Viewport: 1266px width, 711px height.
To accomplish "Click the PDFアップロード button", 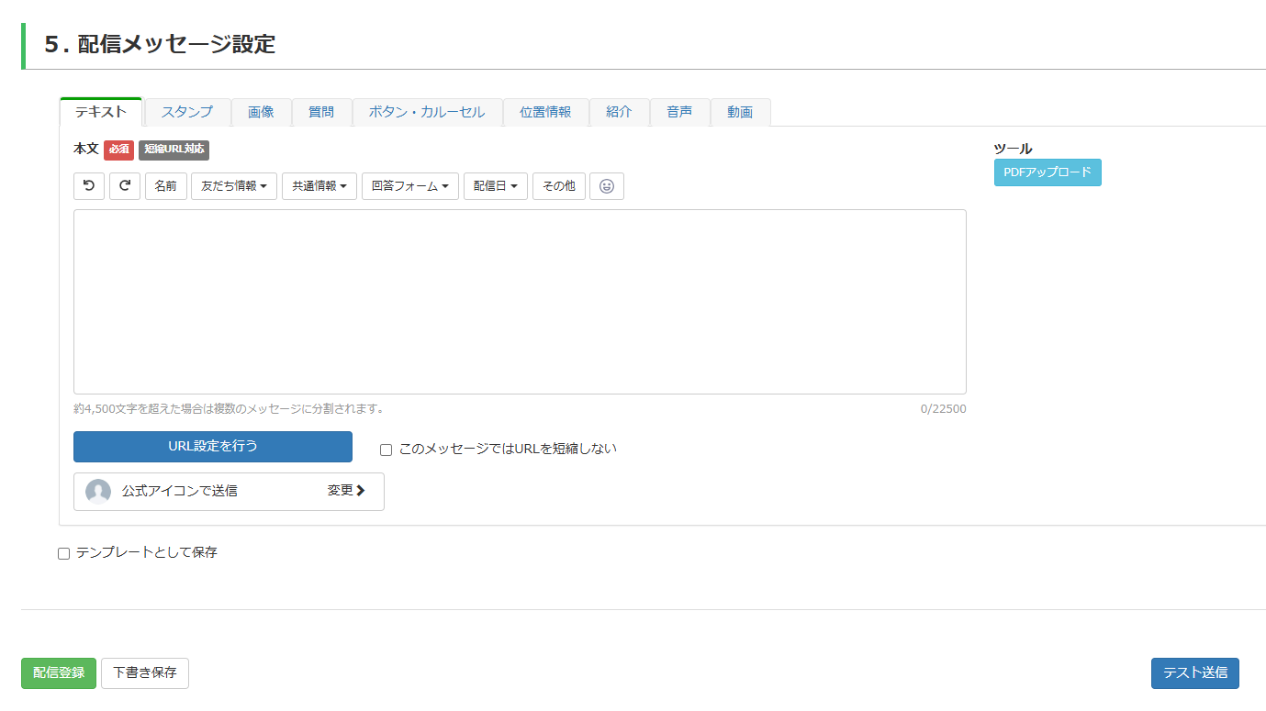I will coord(1048,172).
